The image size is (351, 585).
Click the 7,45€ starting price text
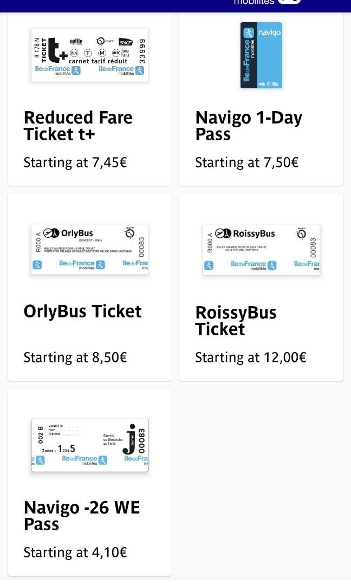click(75, 162)
